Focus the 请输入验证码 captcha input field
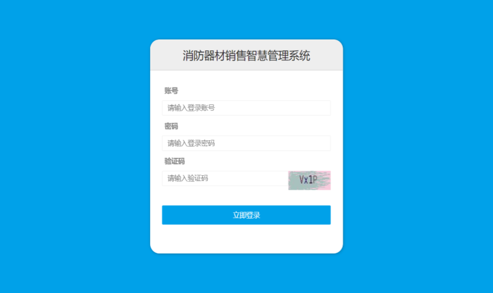 pos(225,178)
